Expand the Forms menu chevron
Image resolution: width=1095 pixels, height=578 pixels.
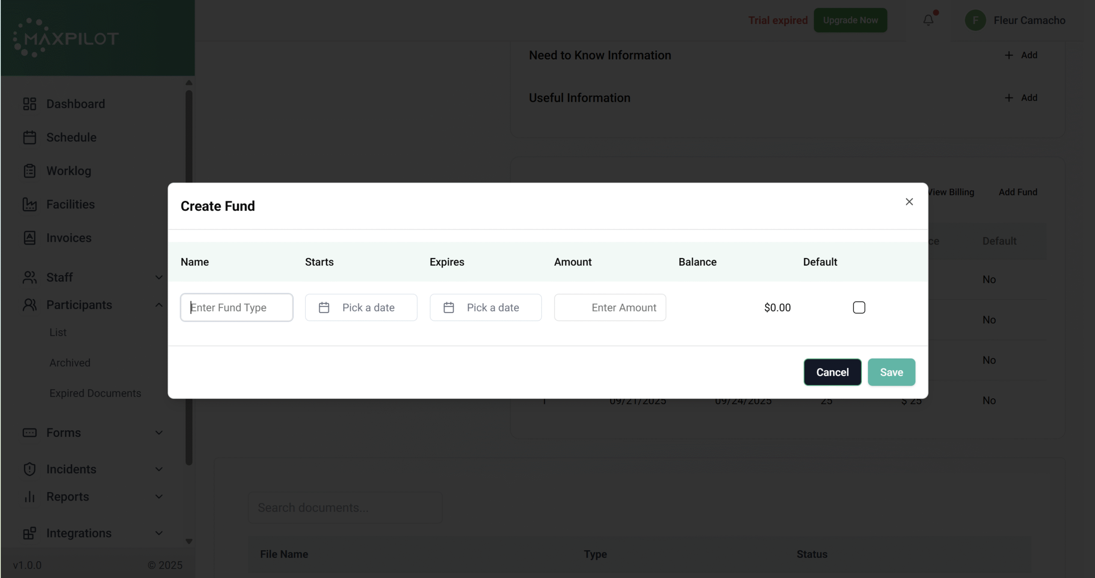coord(159,433)
